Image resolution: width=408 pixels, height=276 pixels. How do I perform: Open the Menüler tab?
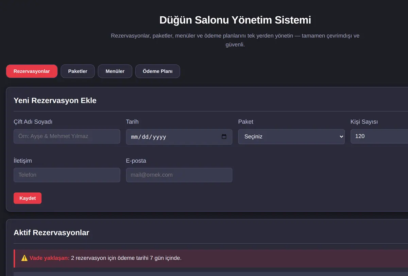pos(115,71)
